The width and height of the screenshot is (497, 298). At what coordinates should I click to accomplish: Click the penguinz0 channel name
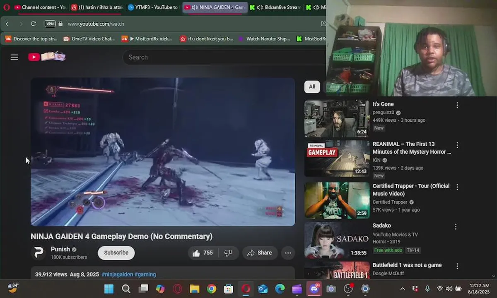point(384,113)
